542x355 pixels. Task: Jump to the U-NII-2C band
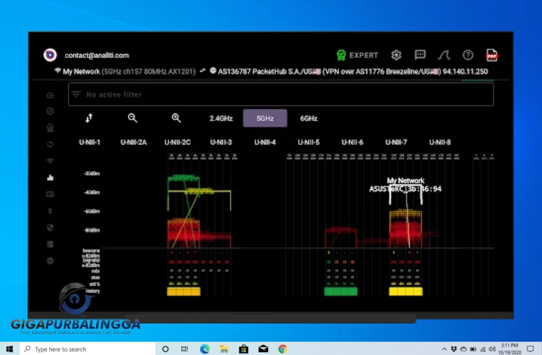[x=177, y=142]
